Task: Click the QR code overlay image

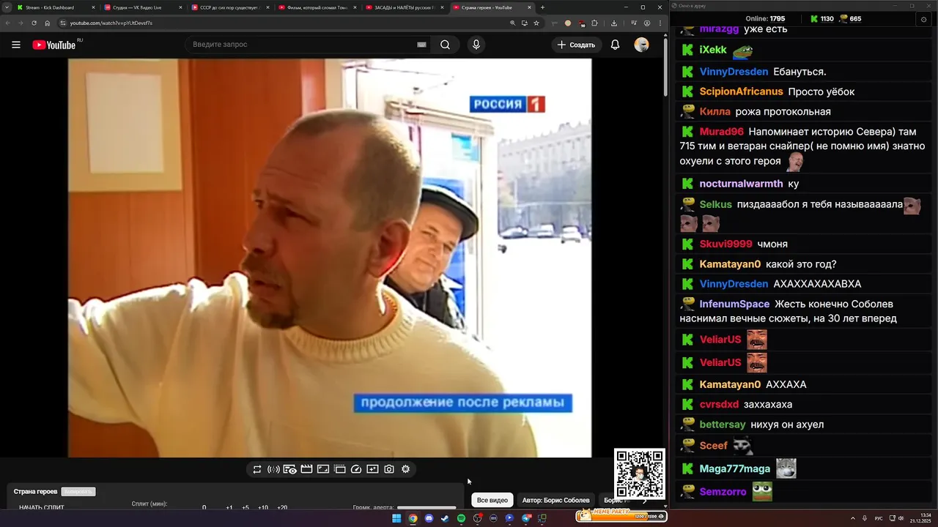Action: point(640,474)
